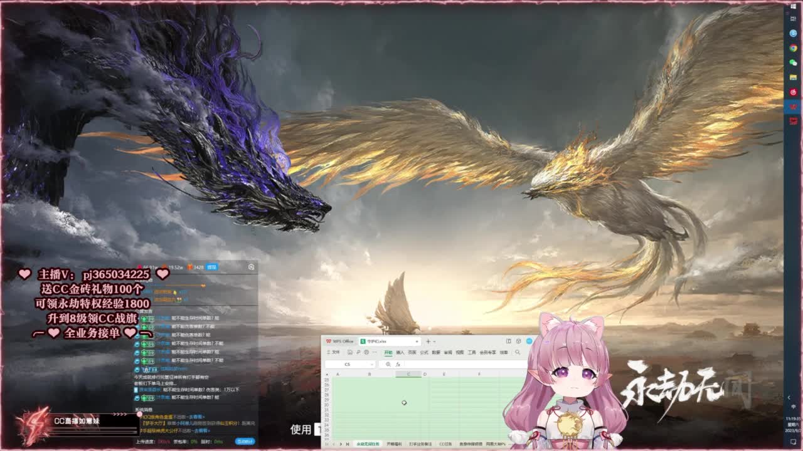This screenshot has width=803, height=451.
Task: Select the 公式 ribbon tab
Action: click(424, 352)
